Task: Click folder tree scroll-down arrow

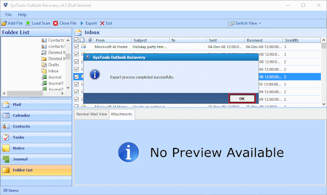Action: [68, 88]
